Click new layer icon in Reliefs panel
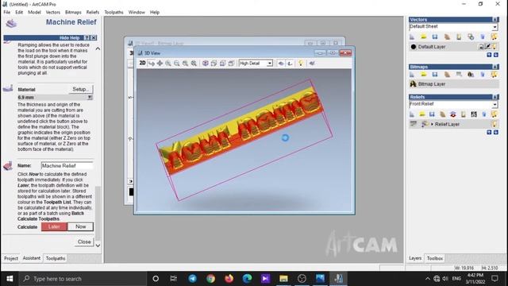The height and width of the screenshot is (286, 508). click(412, 114)
